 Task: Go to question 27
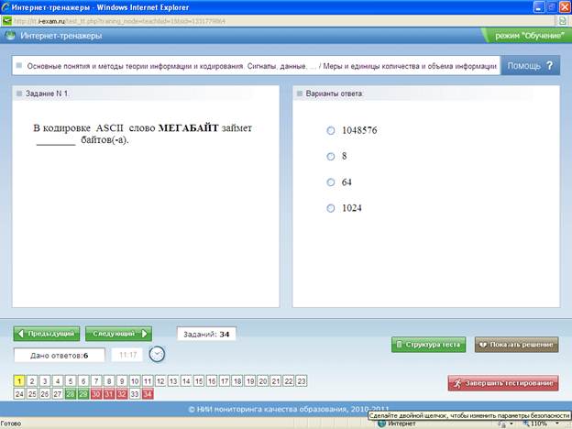point(58,394)
